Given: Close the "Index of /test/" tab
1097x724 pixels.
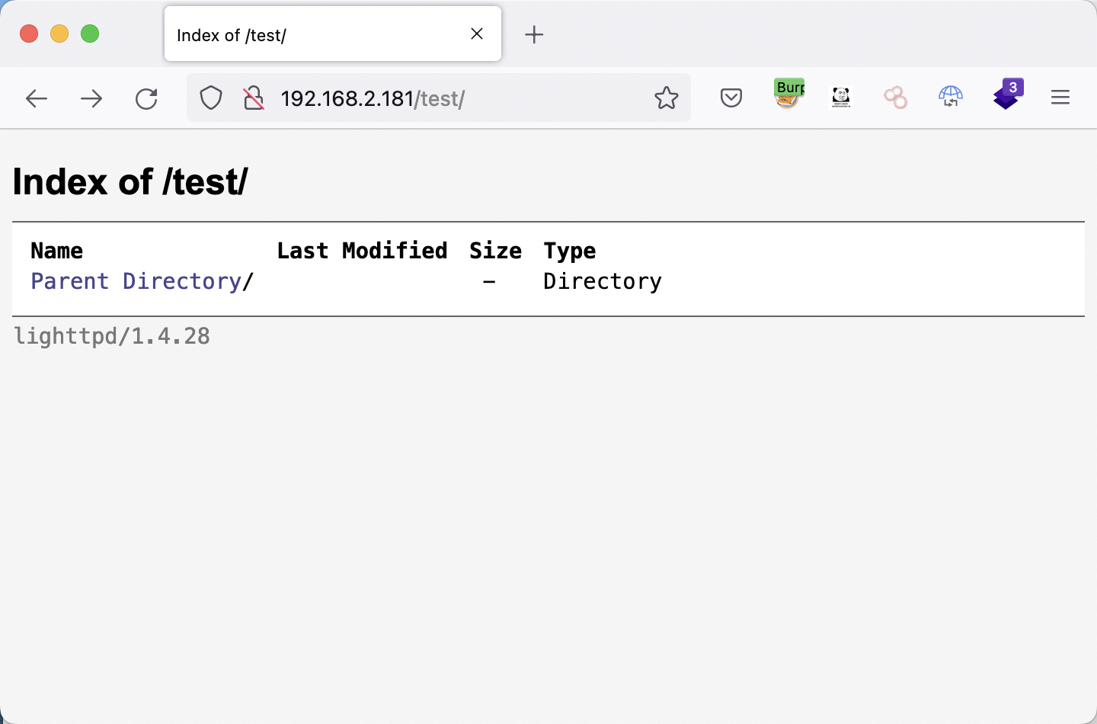Looking at the screenshot, I should (477, 34).
